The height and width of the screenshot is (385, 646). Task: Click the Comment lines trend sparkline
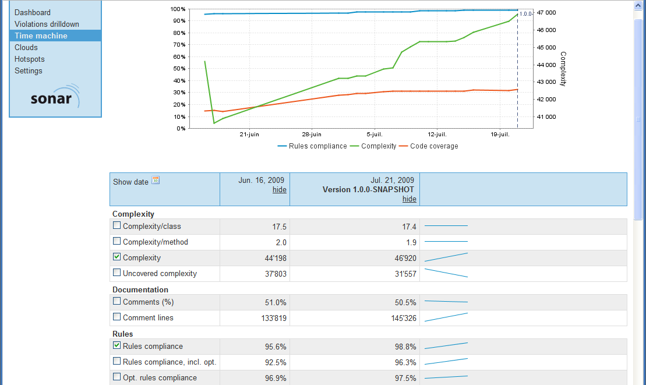446,317
